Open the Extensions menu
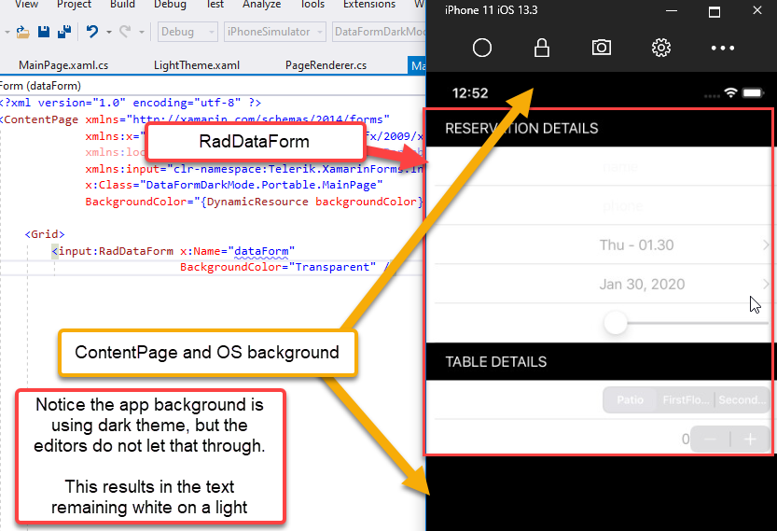The width and height of the screenshot is (777, 531). pyautogui.click(x=369, y=5)
